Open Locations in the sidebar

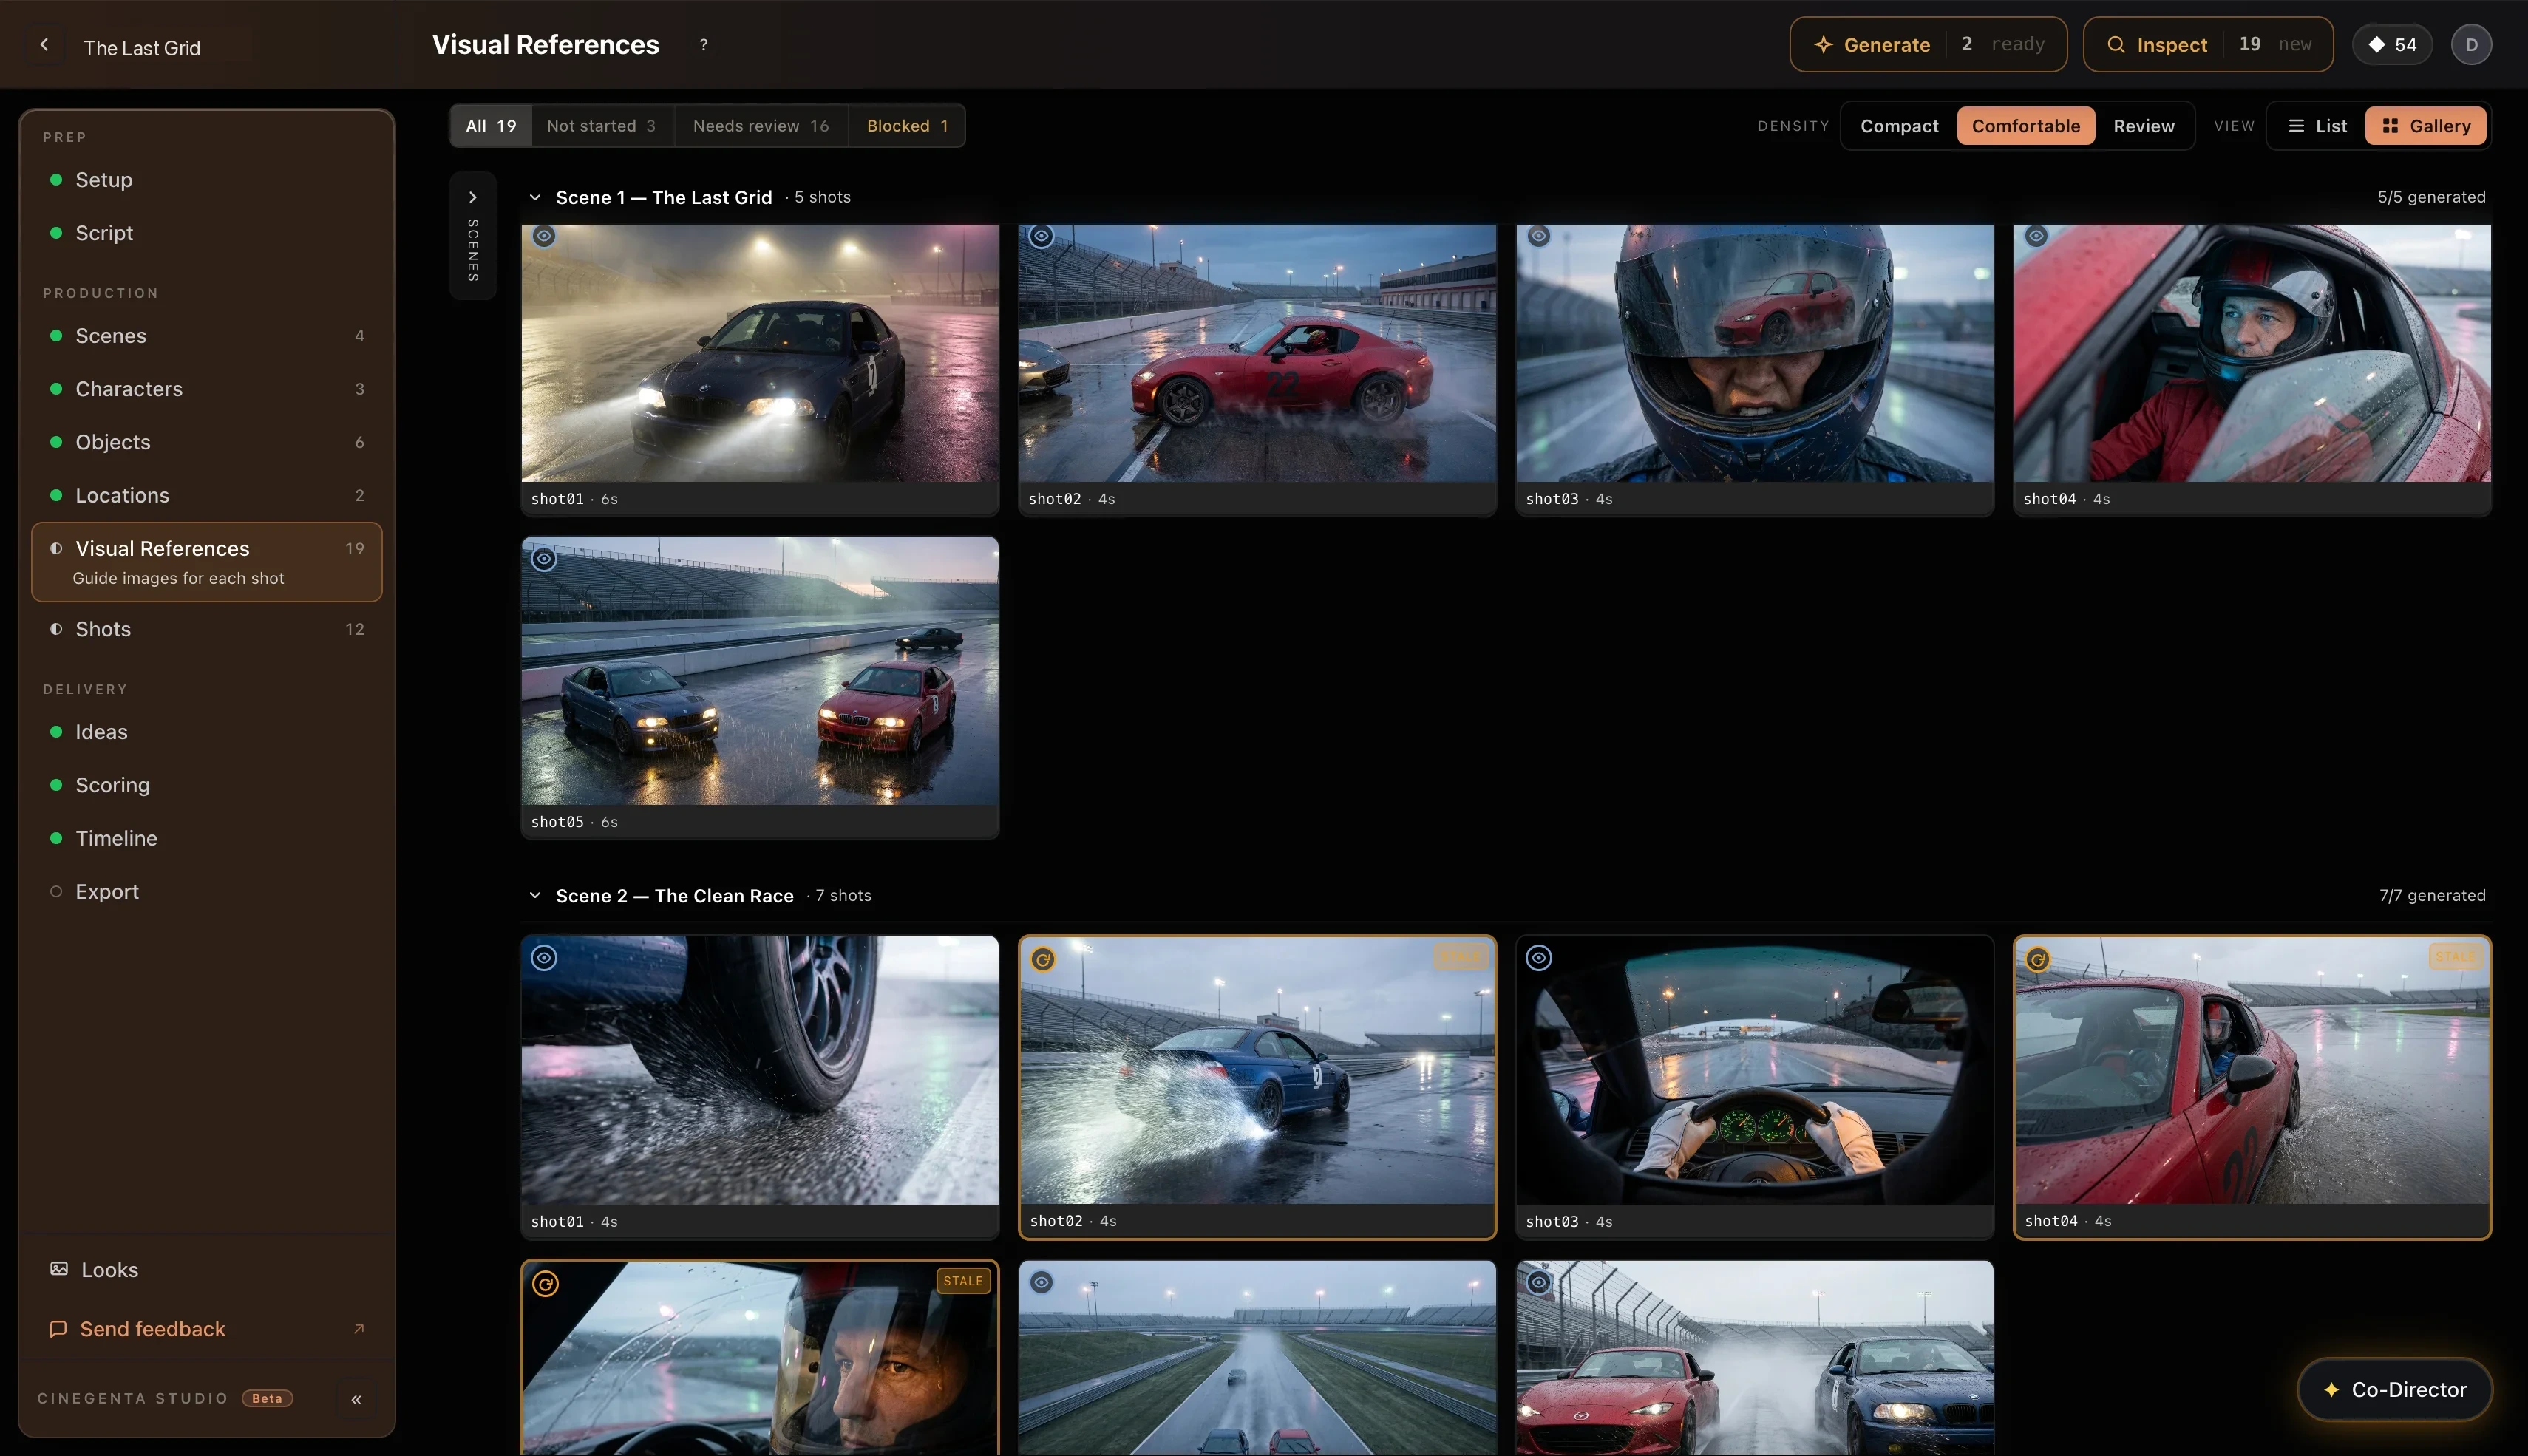pyautogui.click(x=207, y=495)
